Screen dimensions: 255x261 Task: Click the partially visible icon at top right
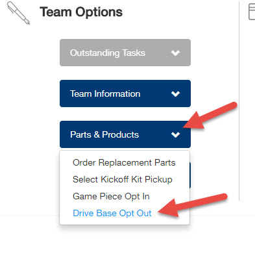pos(252,12)
